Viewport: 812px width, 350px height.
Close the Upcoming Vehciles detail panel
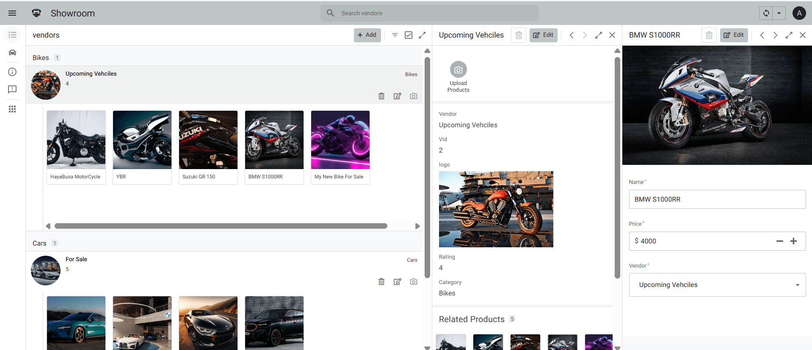612,35
